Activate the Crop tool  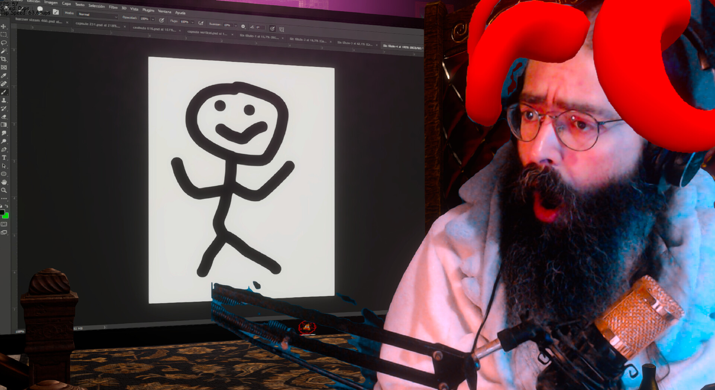coord(4,59)
